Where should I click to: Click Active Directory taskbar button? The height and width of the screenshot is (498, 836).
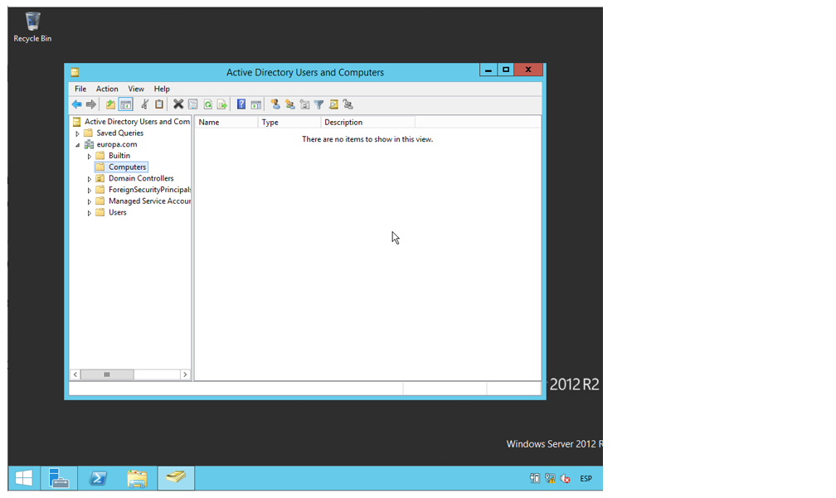coord(176,478)
